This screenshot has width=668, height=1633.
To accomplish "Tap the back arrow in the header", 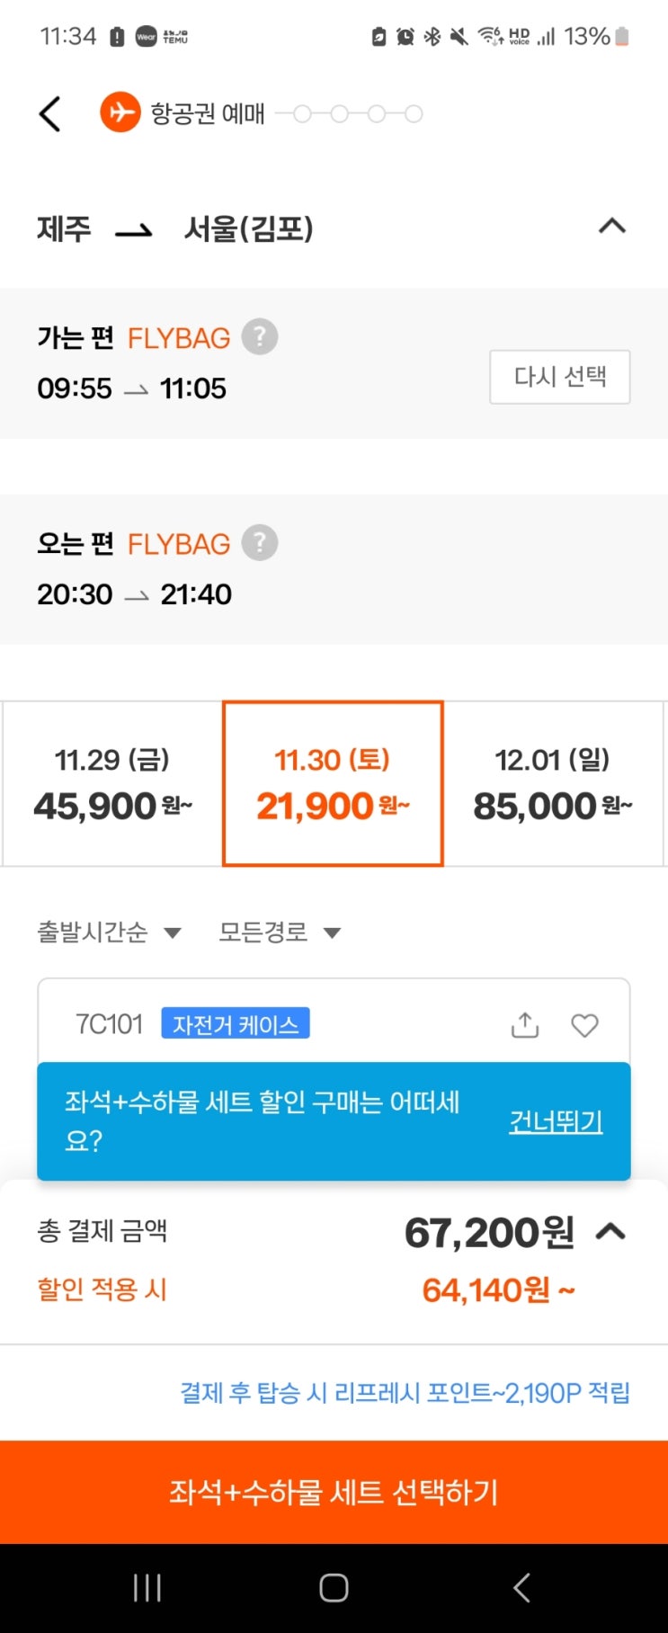I will click(x=50, y=114).
